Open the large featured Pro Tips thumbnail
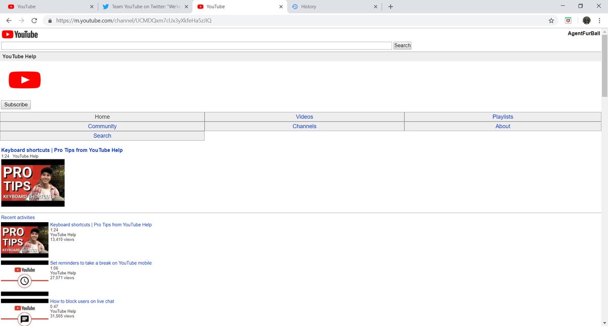 coord(33,183)
